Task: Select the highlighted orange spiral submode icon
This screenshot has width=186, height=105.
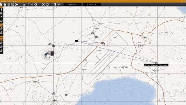Action: 1,39
